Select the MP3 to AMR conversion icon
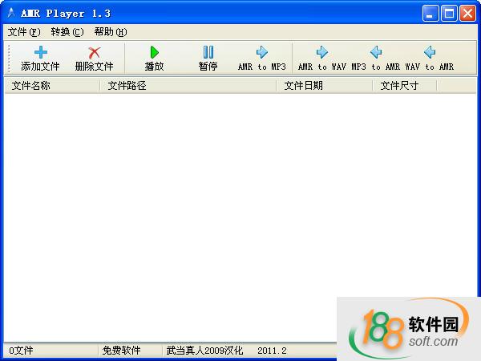The height and width of the screenshot is (361, 481). pos(375,53)
